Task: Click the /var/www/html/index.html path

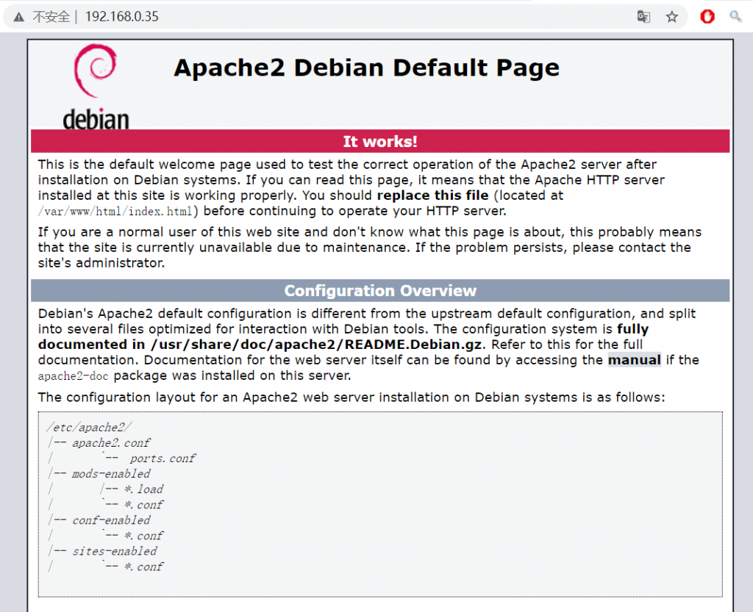Action: tap(115, 212)
